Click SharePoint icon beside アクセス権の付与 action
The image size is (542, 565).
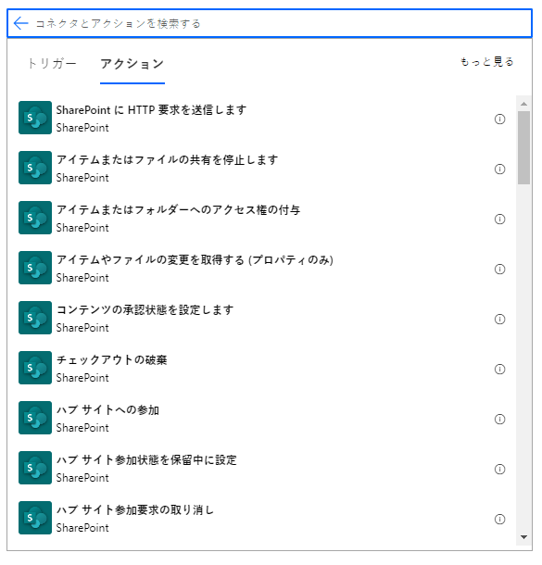pyautogui.click(x=35, y=218)
